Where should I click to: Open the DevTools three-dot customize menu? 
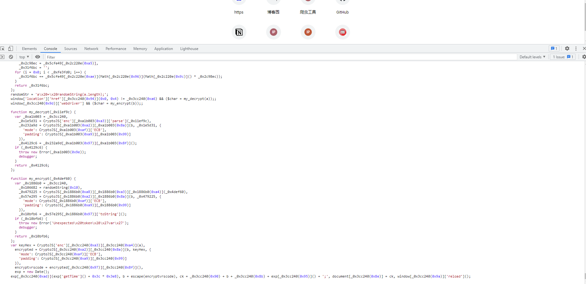(x=576, y=48)
